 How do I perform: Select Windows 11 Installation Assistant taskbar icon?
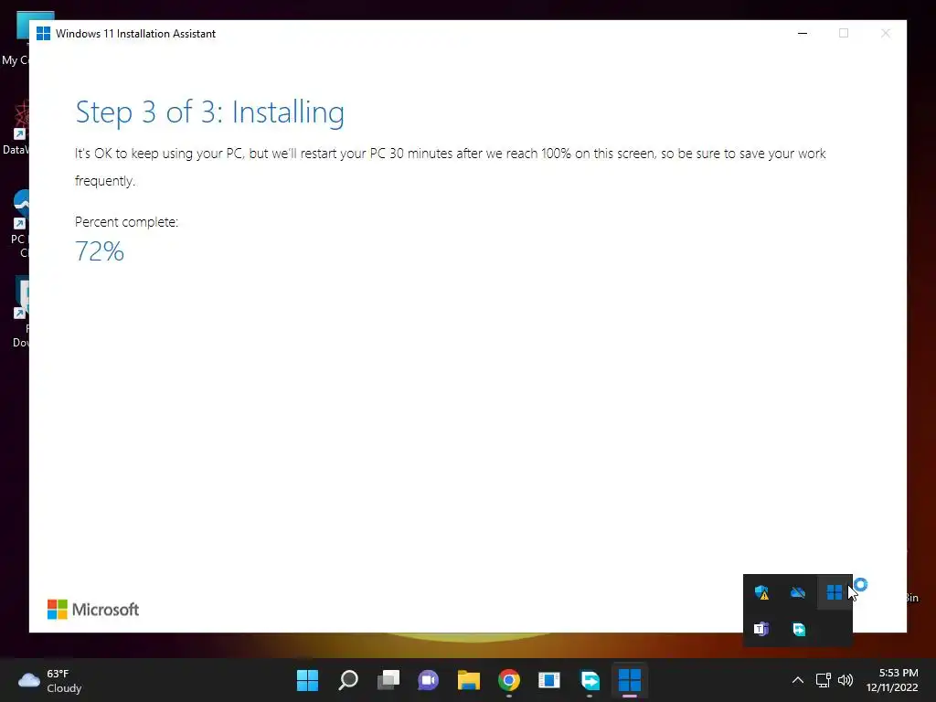coord(630,680)
